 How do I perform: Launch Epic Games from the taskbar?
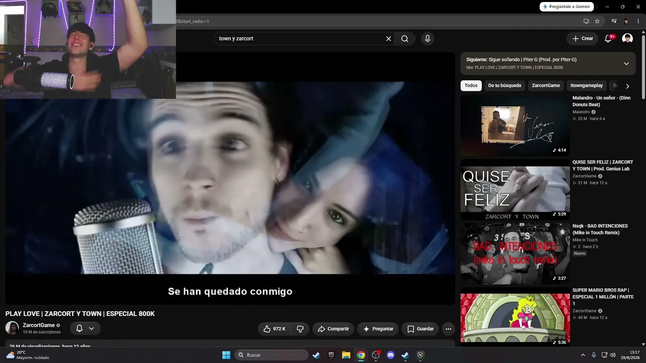pyautogui.click(x=331, y=355)
